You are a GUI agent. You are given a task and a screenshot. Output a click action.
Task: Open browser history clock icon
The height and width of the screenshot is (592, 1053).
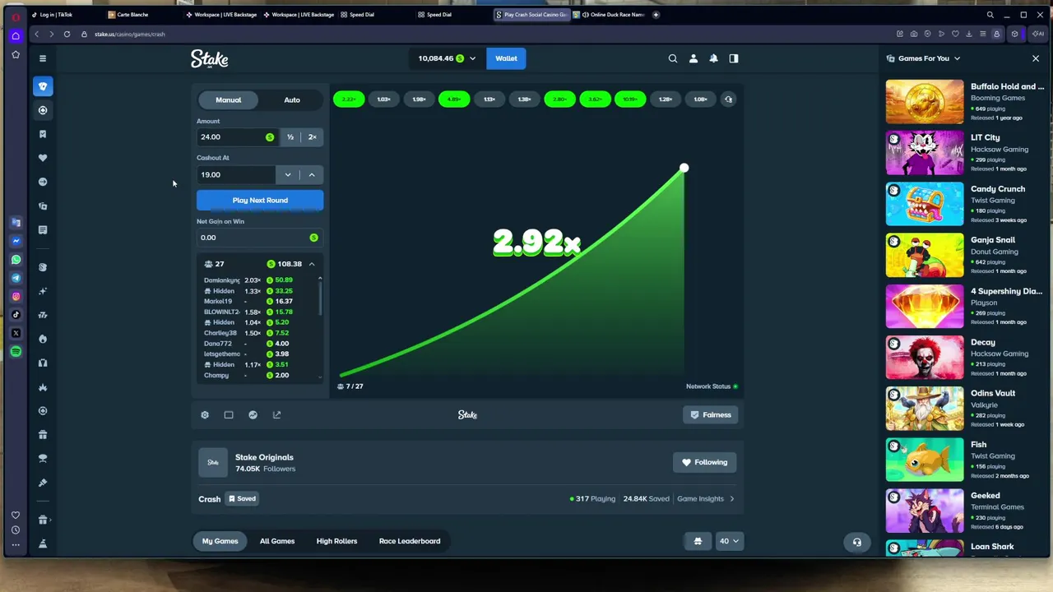(16, 530)
